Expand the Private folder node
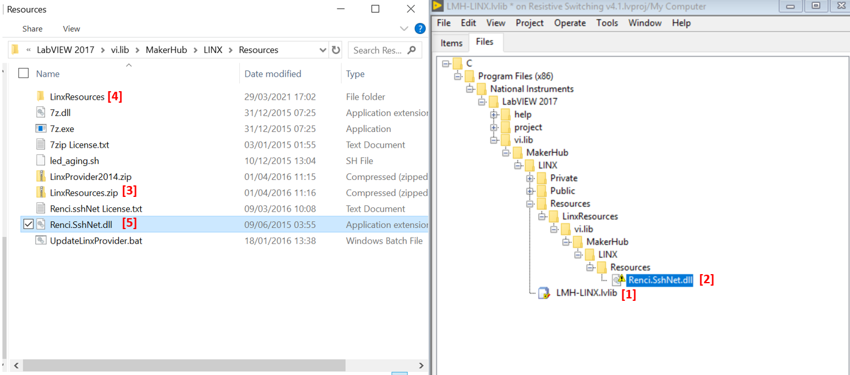This screenshot has height=375, width=850. (530, 178)
